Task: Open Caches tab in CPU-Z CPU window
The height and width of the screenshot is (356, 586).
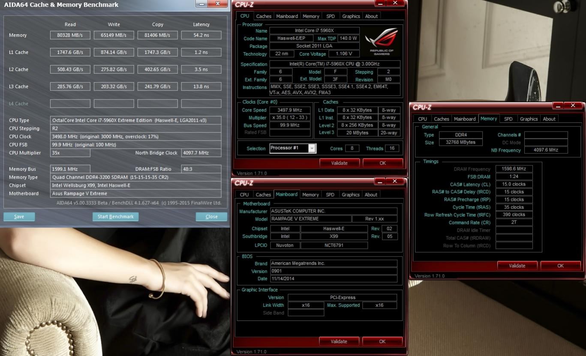Action: coord(264,16)
